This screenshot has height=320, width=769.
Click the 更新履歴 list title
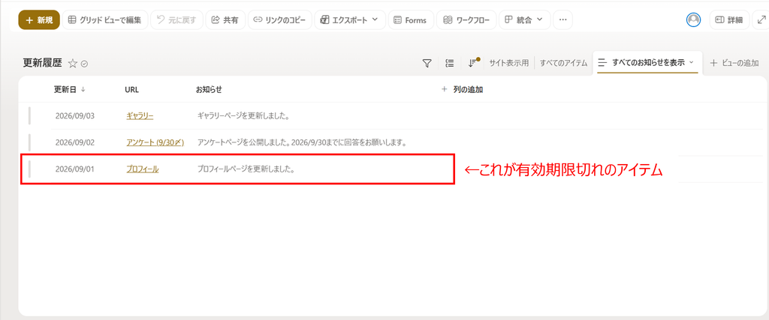point(42,63)
